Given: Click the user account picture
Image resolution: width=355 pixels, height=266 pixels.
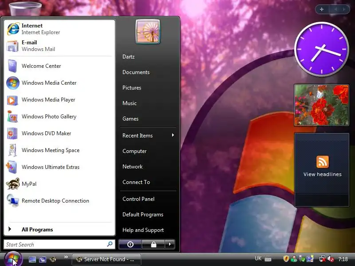Looking at the screenshot, I should tap(148, 31).
